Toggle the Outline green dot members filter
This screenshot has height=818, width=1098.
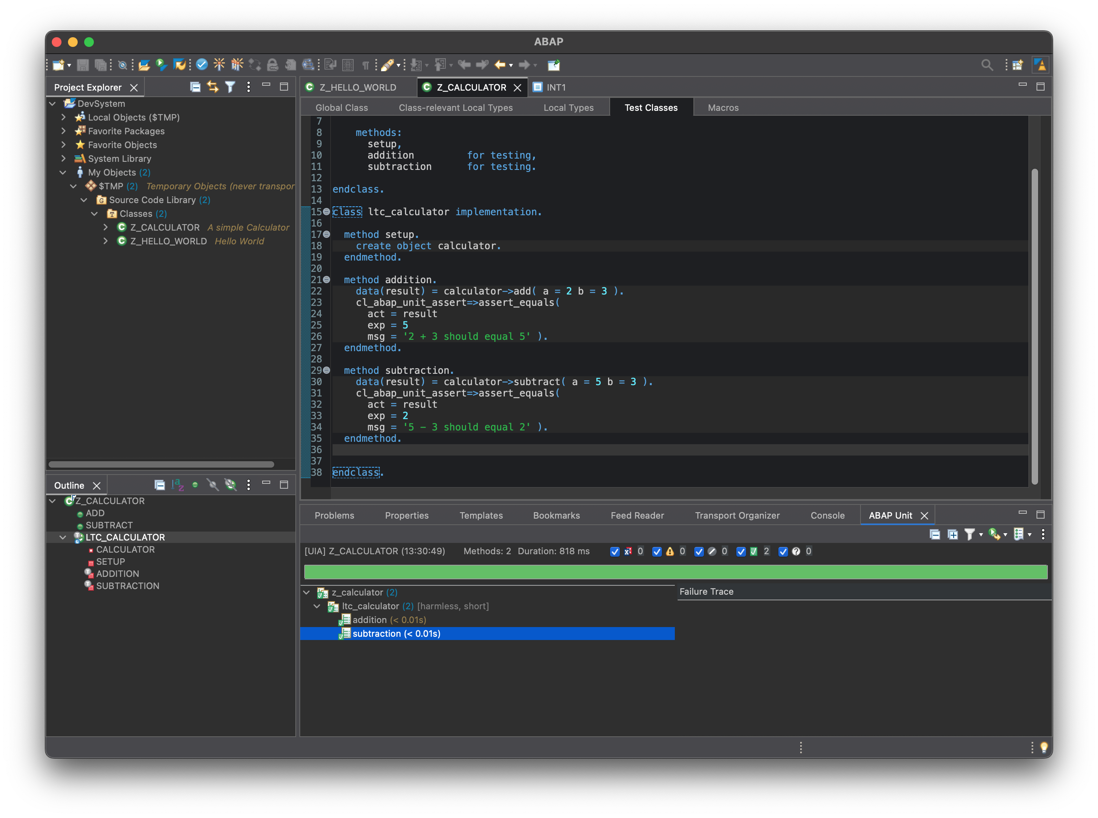point(195,485)
